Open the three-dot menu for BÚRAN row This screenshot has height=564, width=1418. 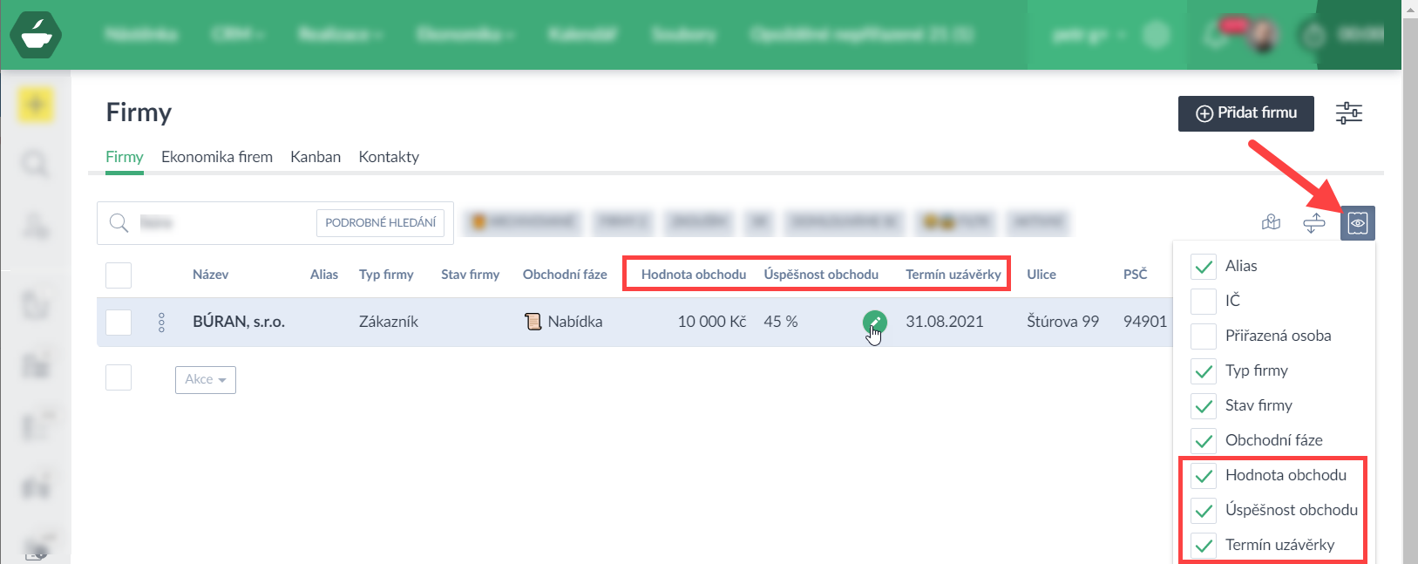coord(161,323)
